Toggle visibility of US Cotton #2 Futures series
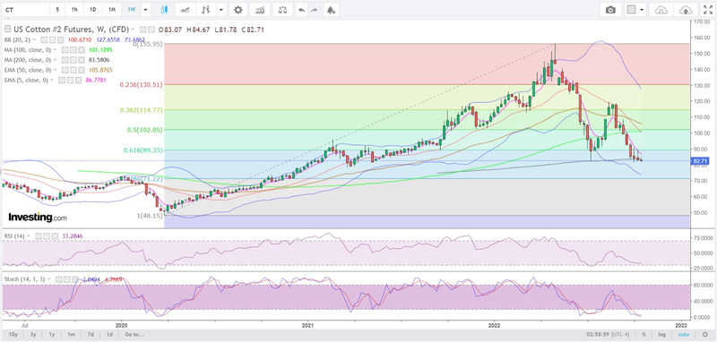 coord(143,30)
